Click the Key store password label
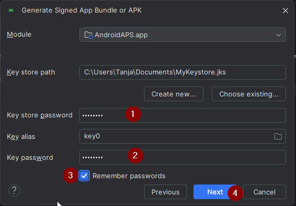 (39, 115)
